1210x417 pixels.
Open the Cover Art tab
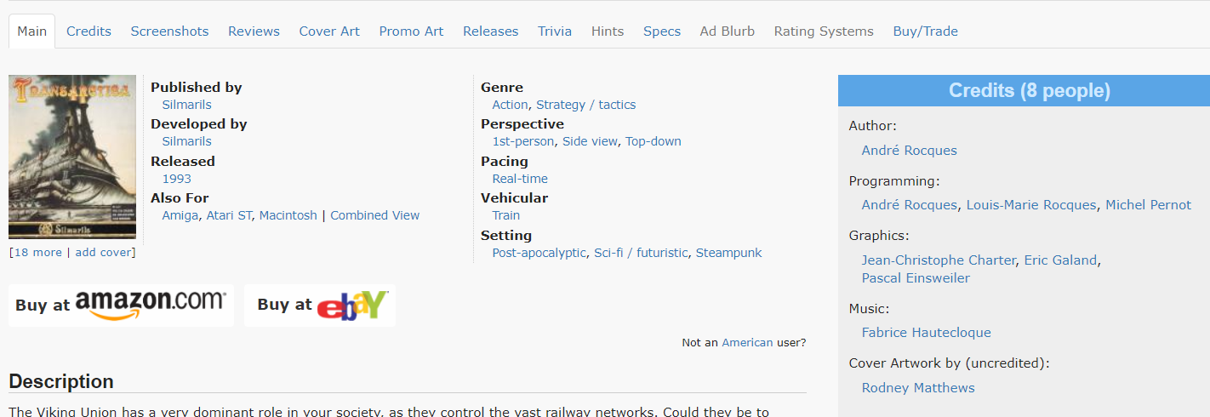pos(329,31)
